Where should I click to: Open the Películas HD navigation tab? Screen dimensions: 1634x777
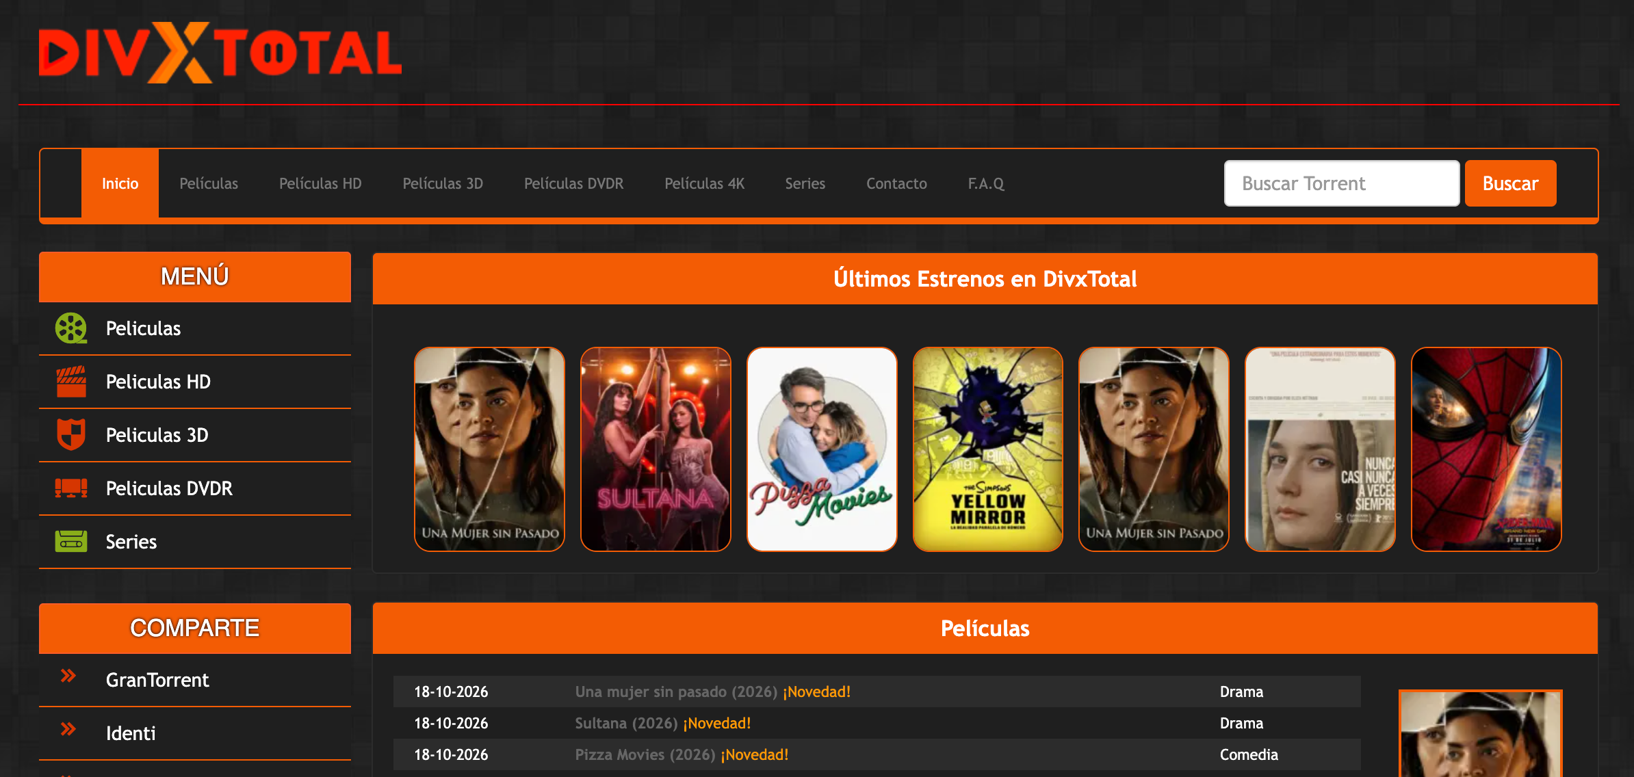(320, 183)
